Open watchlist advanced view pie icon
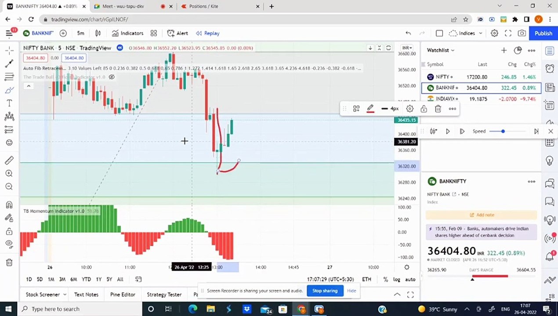The width and height of the screenshot is (558, 316). click(x=518, y=50)
